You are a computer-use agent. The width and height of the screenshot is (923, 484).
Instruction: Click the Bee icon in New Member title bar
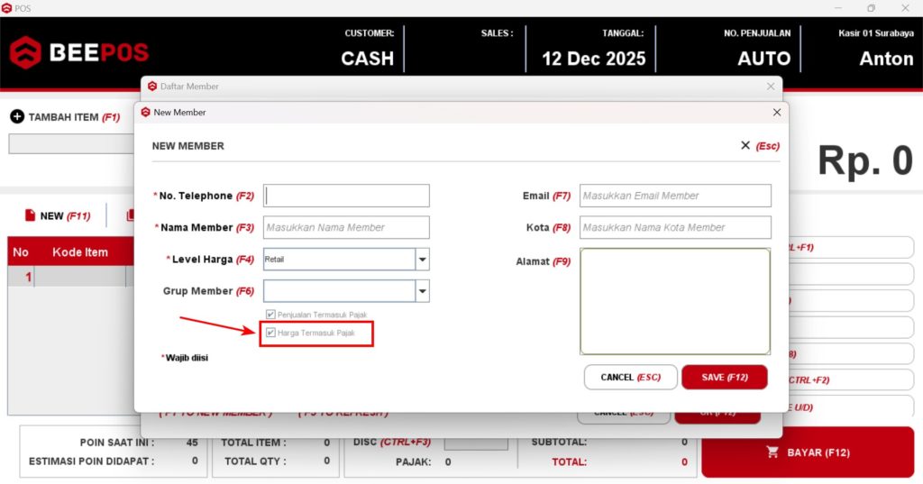(x=145, y=113)
